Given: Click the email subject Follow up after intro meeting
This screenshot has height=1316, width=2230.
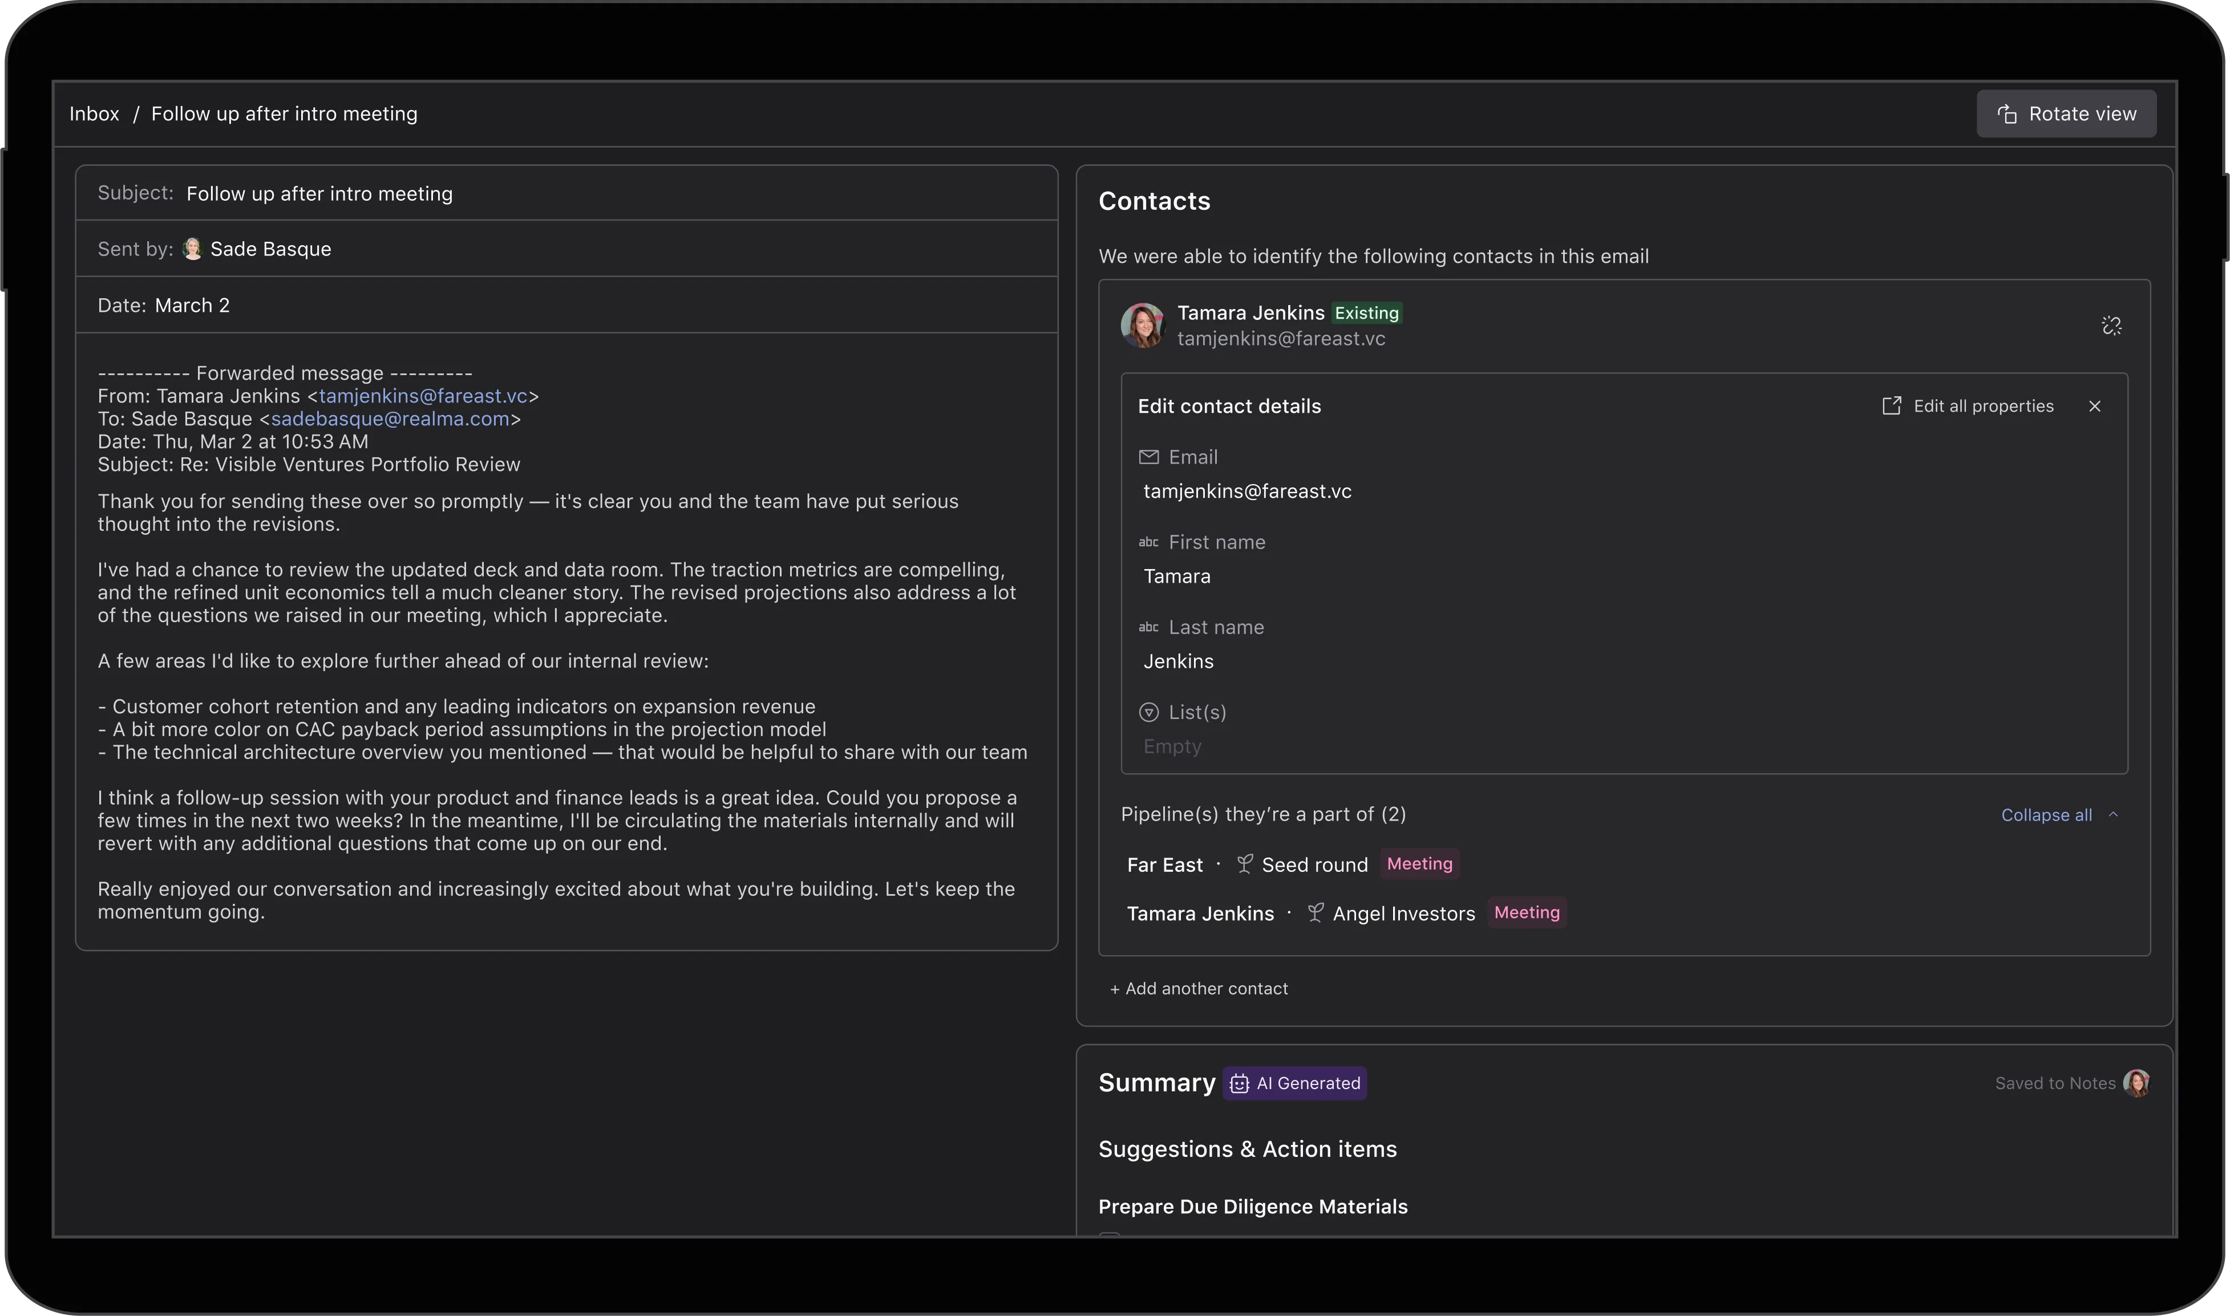Looking at the screenshot, I should coord(319,193).
